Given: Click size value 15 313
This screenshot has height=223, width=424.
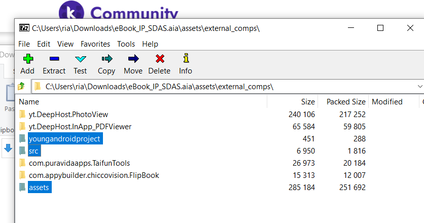Looking at the screenshot, I should 304,175.
